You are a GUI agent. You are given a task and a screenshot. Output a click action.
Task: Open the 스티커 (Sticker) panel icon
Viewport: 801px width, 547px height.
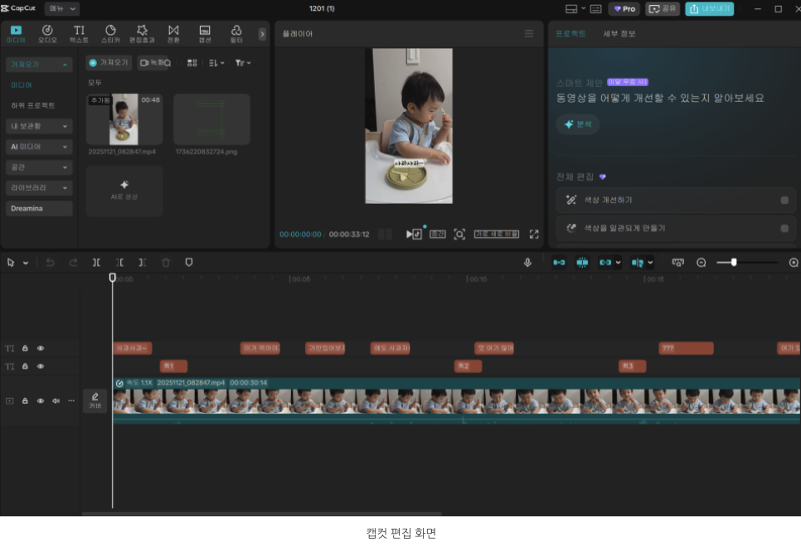point(110,33)
